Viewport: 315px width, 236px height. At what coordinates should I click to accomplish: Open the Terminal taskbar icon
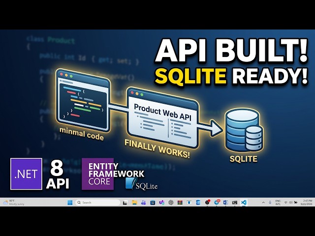pos(235,203)
